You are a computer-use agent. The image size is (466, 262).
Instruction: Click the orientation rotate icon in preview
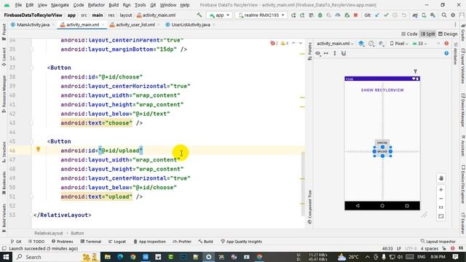click(x=371, y=44)
